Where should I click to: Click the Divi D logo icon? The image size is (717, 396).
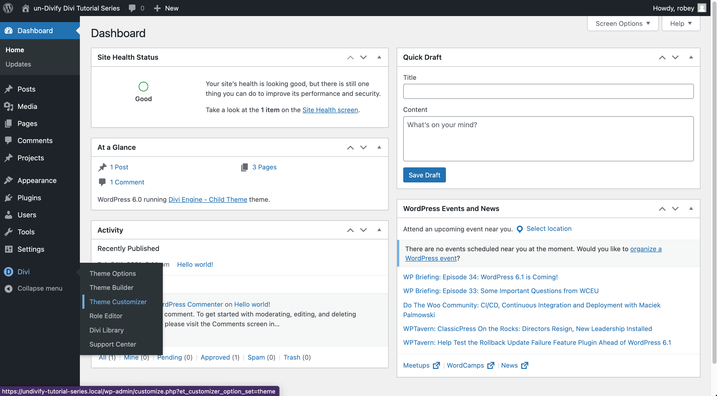tap(9, 272)
